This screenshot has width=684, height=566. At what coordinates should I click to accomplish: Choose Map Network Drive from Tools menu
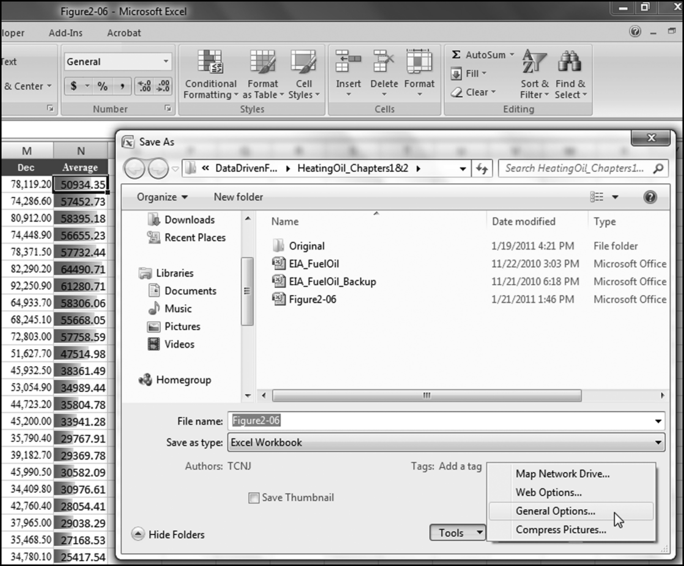point(563,474)
